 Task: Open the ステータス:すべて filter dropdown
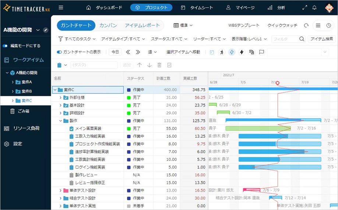(x=169, y=39)
